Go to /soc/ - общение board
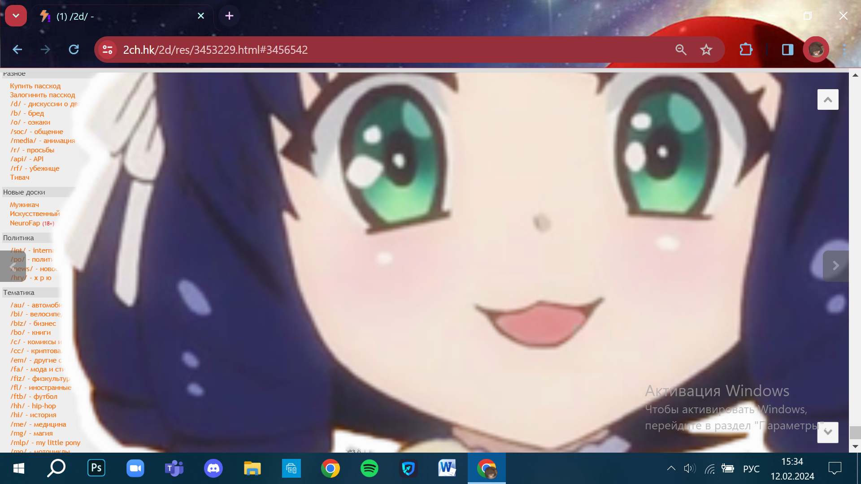 (37, 131)
